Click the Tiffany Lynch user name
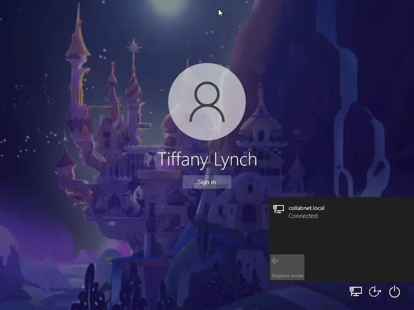The width and height of the screenshot is (414, 310). click(207, 159)
